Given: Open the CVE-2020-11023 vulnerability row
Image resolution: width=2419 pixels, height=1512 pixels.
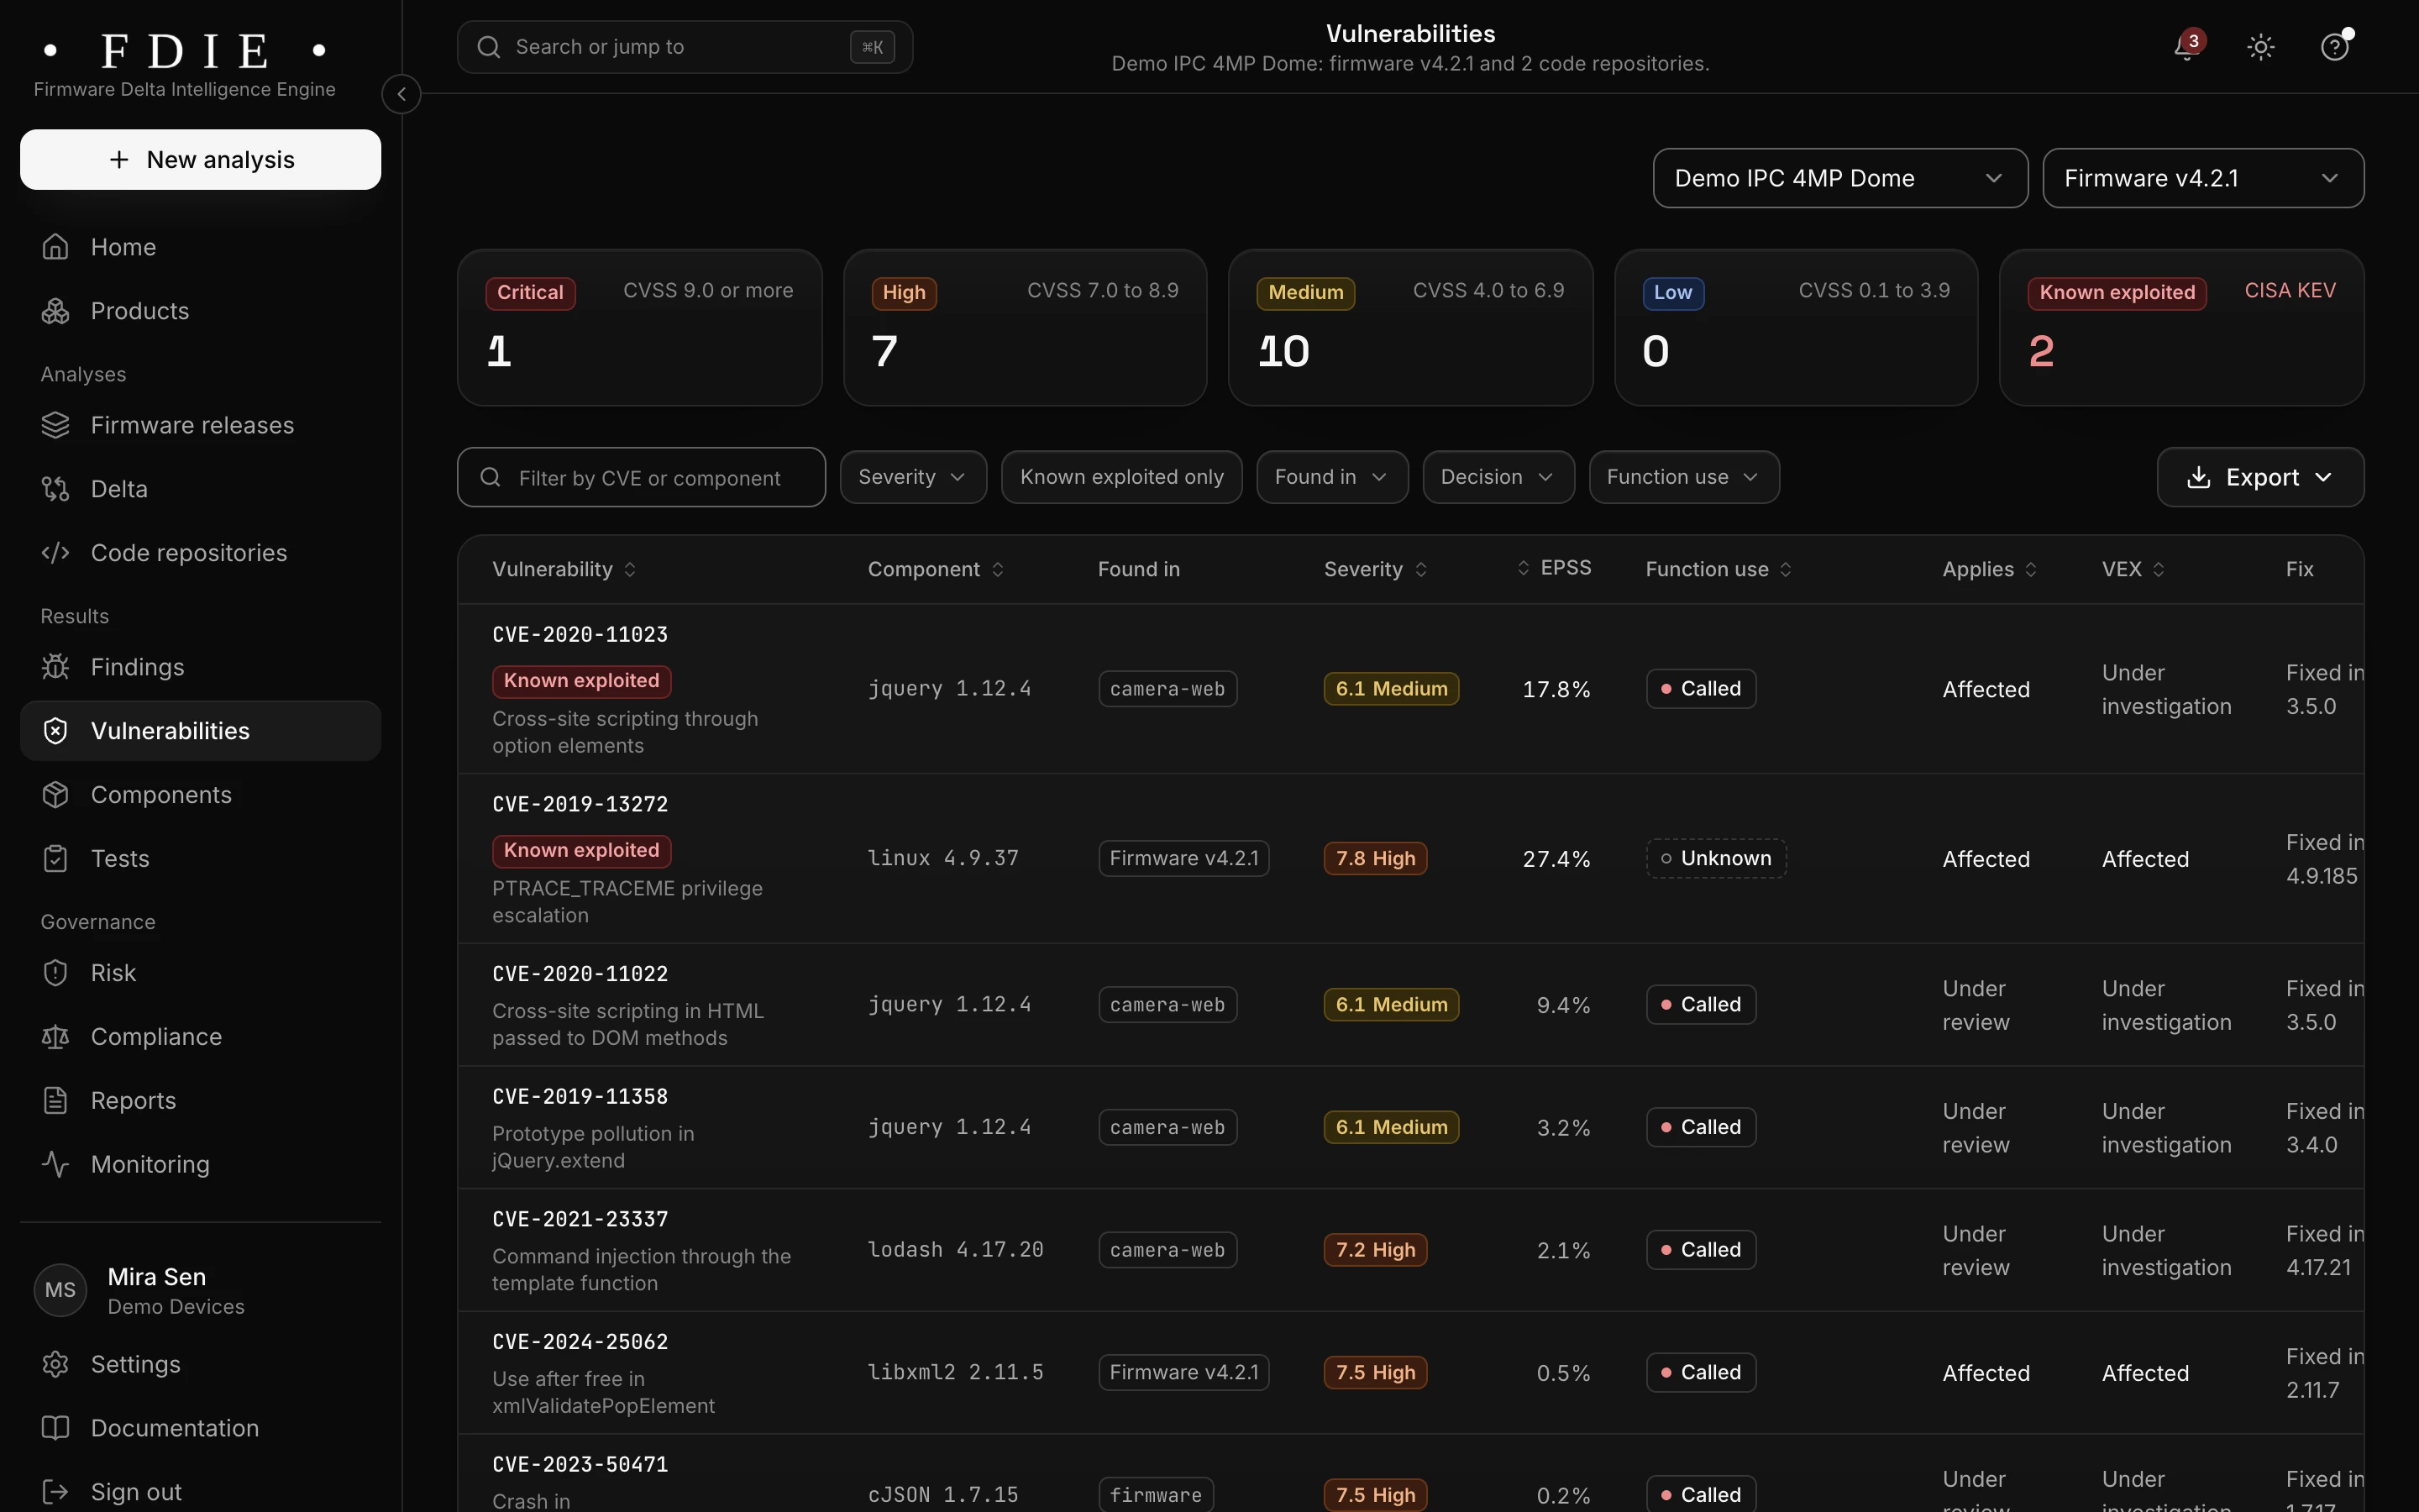Looking at the screenshot, I should click(x=1410, y=689).
